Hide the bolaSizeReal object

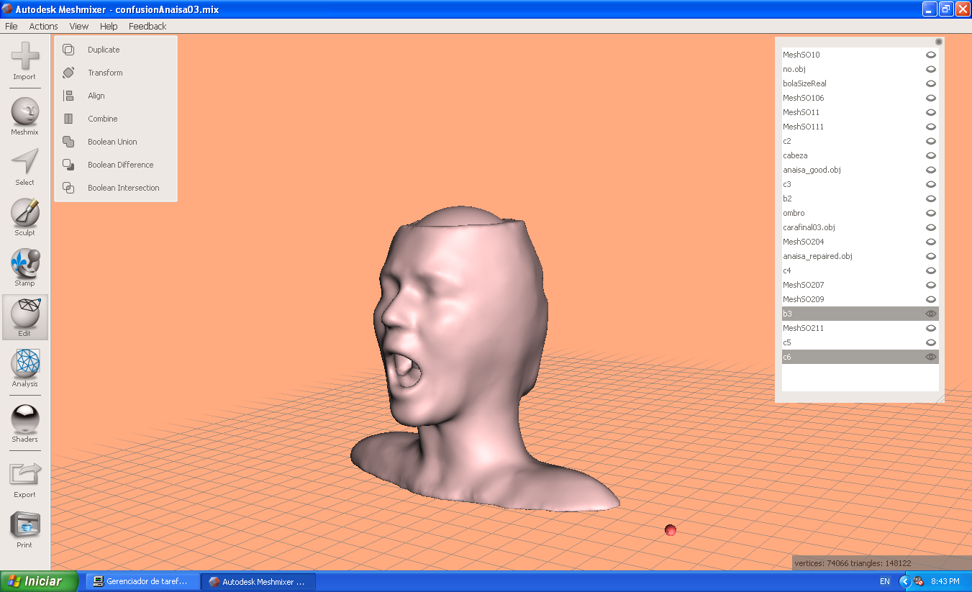click(930, 83)
